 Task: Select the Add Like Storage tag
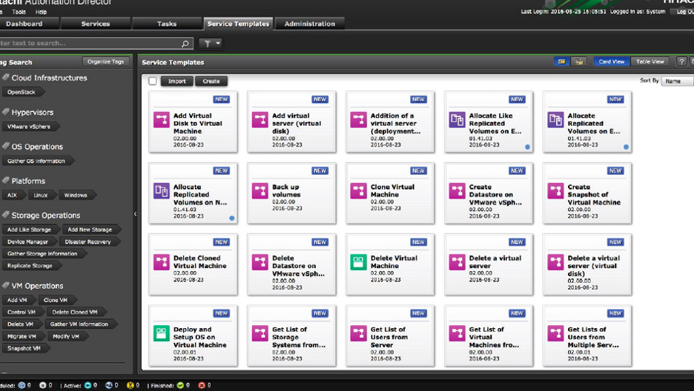pos(30,230)
